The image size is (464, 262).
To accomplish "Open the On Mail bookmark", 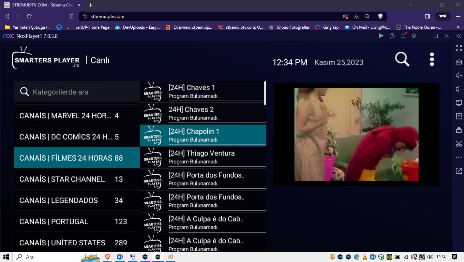I will pos(368,27).
